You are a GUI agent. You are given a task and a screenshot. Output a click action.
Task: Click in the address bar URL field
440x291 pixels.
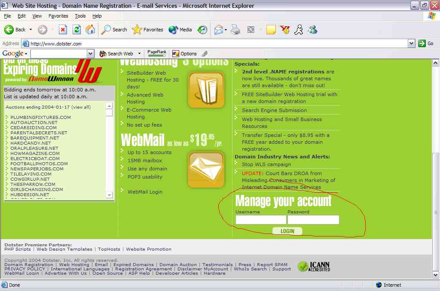pyautogui.click(x=215, y=43)
